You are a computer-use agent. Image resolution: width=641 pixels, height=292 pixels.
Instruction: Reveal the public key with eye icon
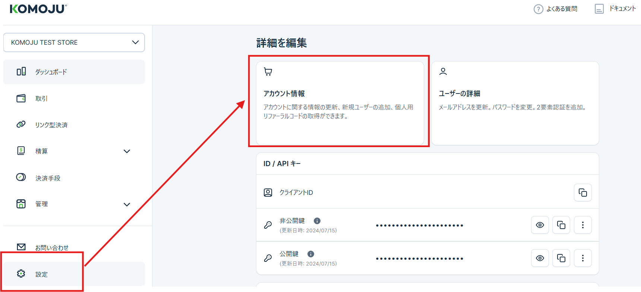point(540,258)
